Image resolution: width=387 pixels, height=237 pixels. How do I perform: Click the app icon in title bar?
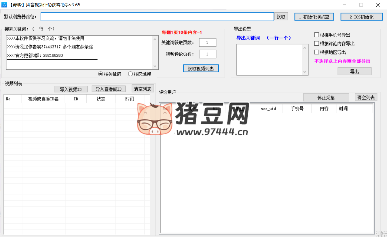[4, 5]
